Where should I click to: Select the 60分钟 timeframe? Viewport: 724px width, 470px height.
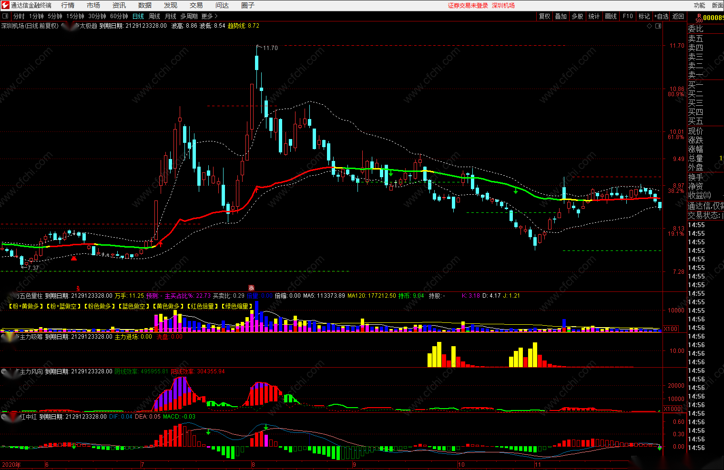pos(119,16)
